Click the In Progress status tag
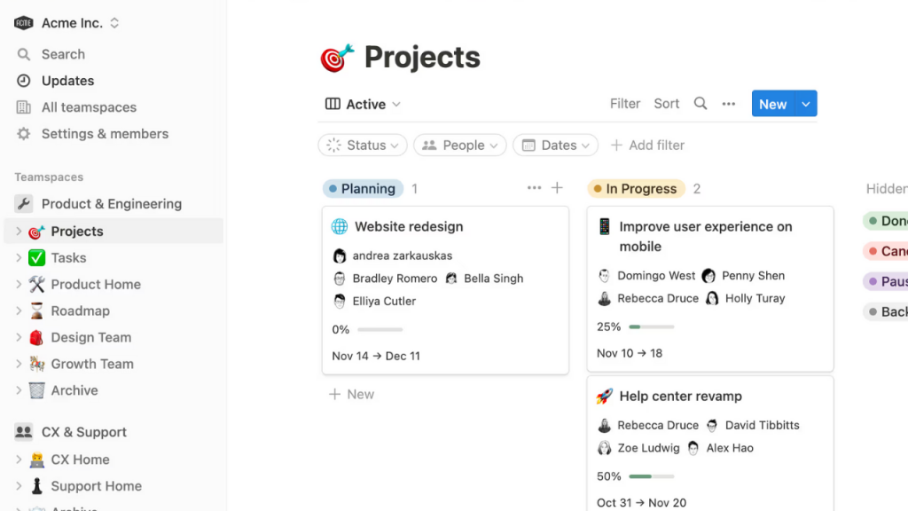Viewport: 908px width, 511px height. pos(636,189)
